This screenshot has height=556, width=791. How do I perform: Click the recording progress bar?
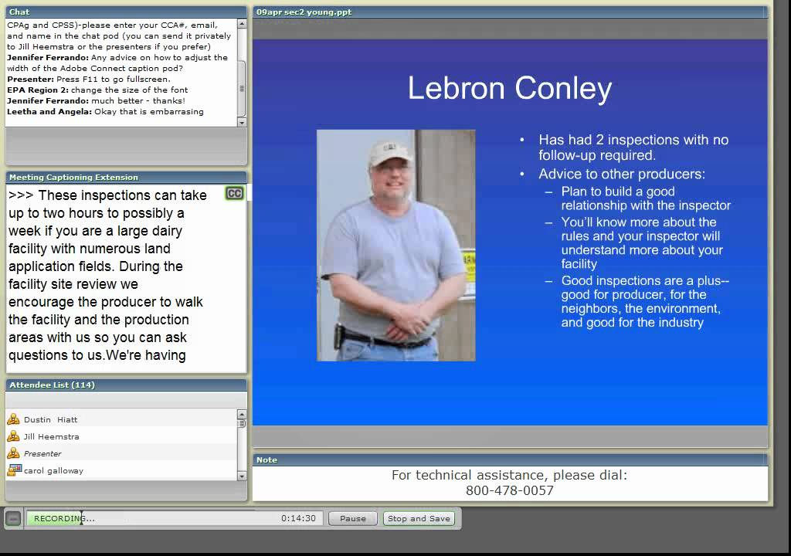point(175,518)
